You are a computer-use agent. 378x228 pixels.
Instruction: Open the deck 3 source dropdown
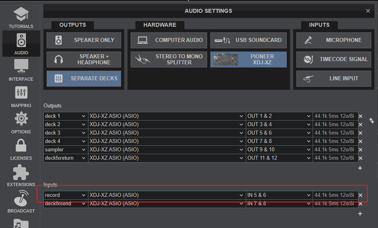coord(66,133)
